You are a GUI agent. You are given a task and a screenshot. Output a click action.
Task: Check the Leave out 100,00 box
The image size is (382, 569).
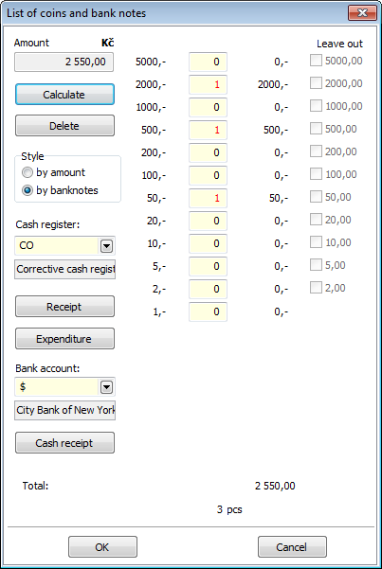(316, 174)
